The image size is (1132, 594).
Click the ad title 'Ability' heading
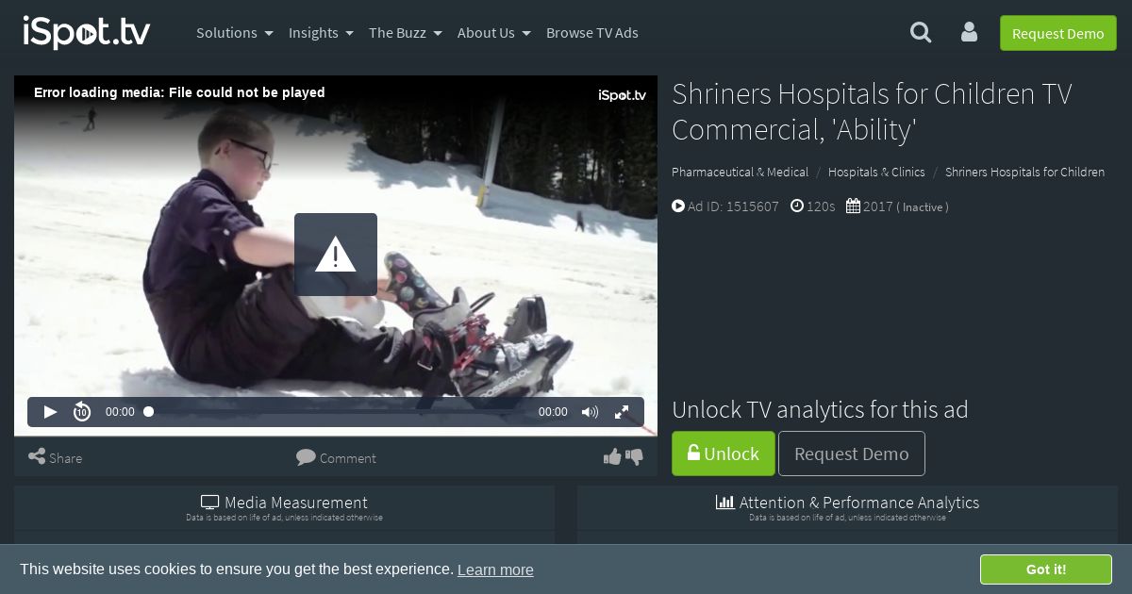click(872, 111)
